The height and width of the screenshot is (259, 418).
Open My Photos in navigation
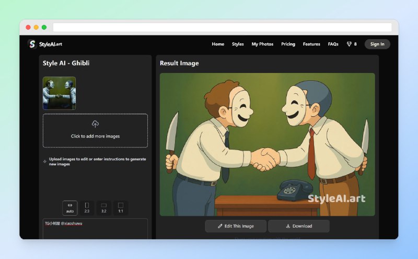262,44
